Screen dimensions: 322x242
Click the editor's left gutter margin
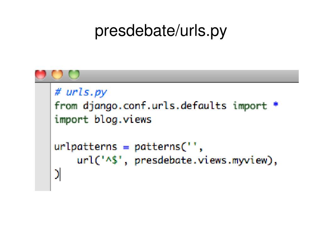(42, 137)
